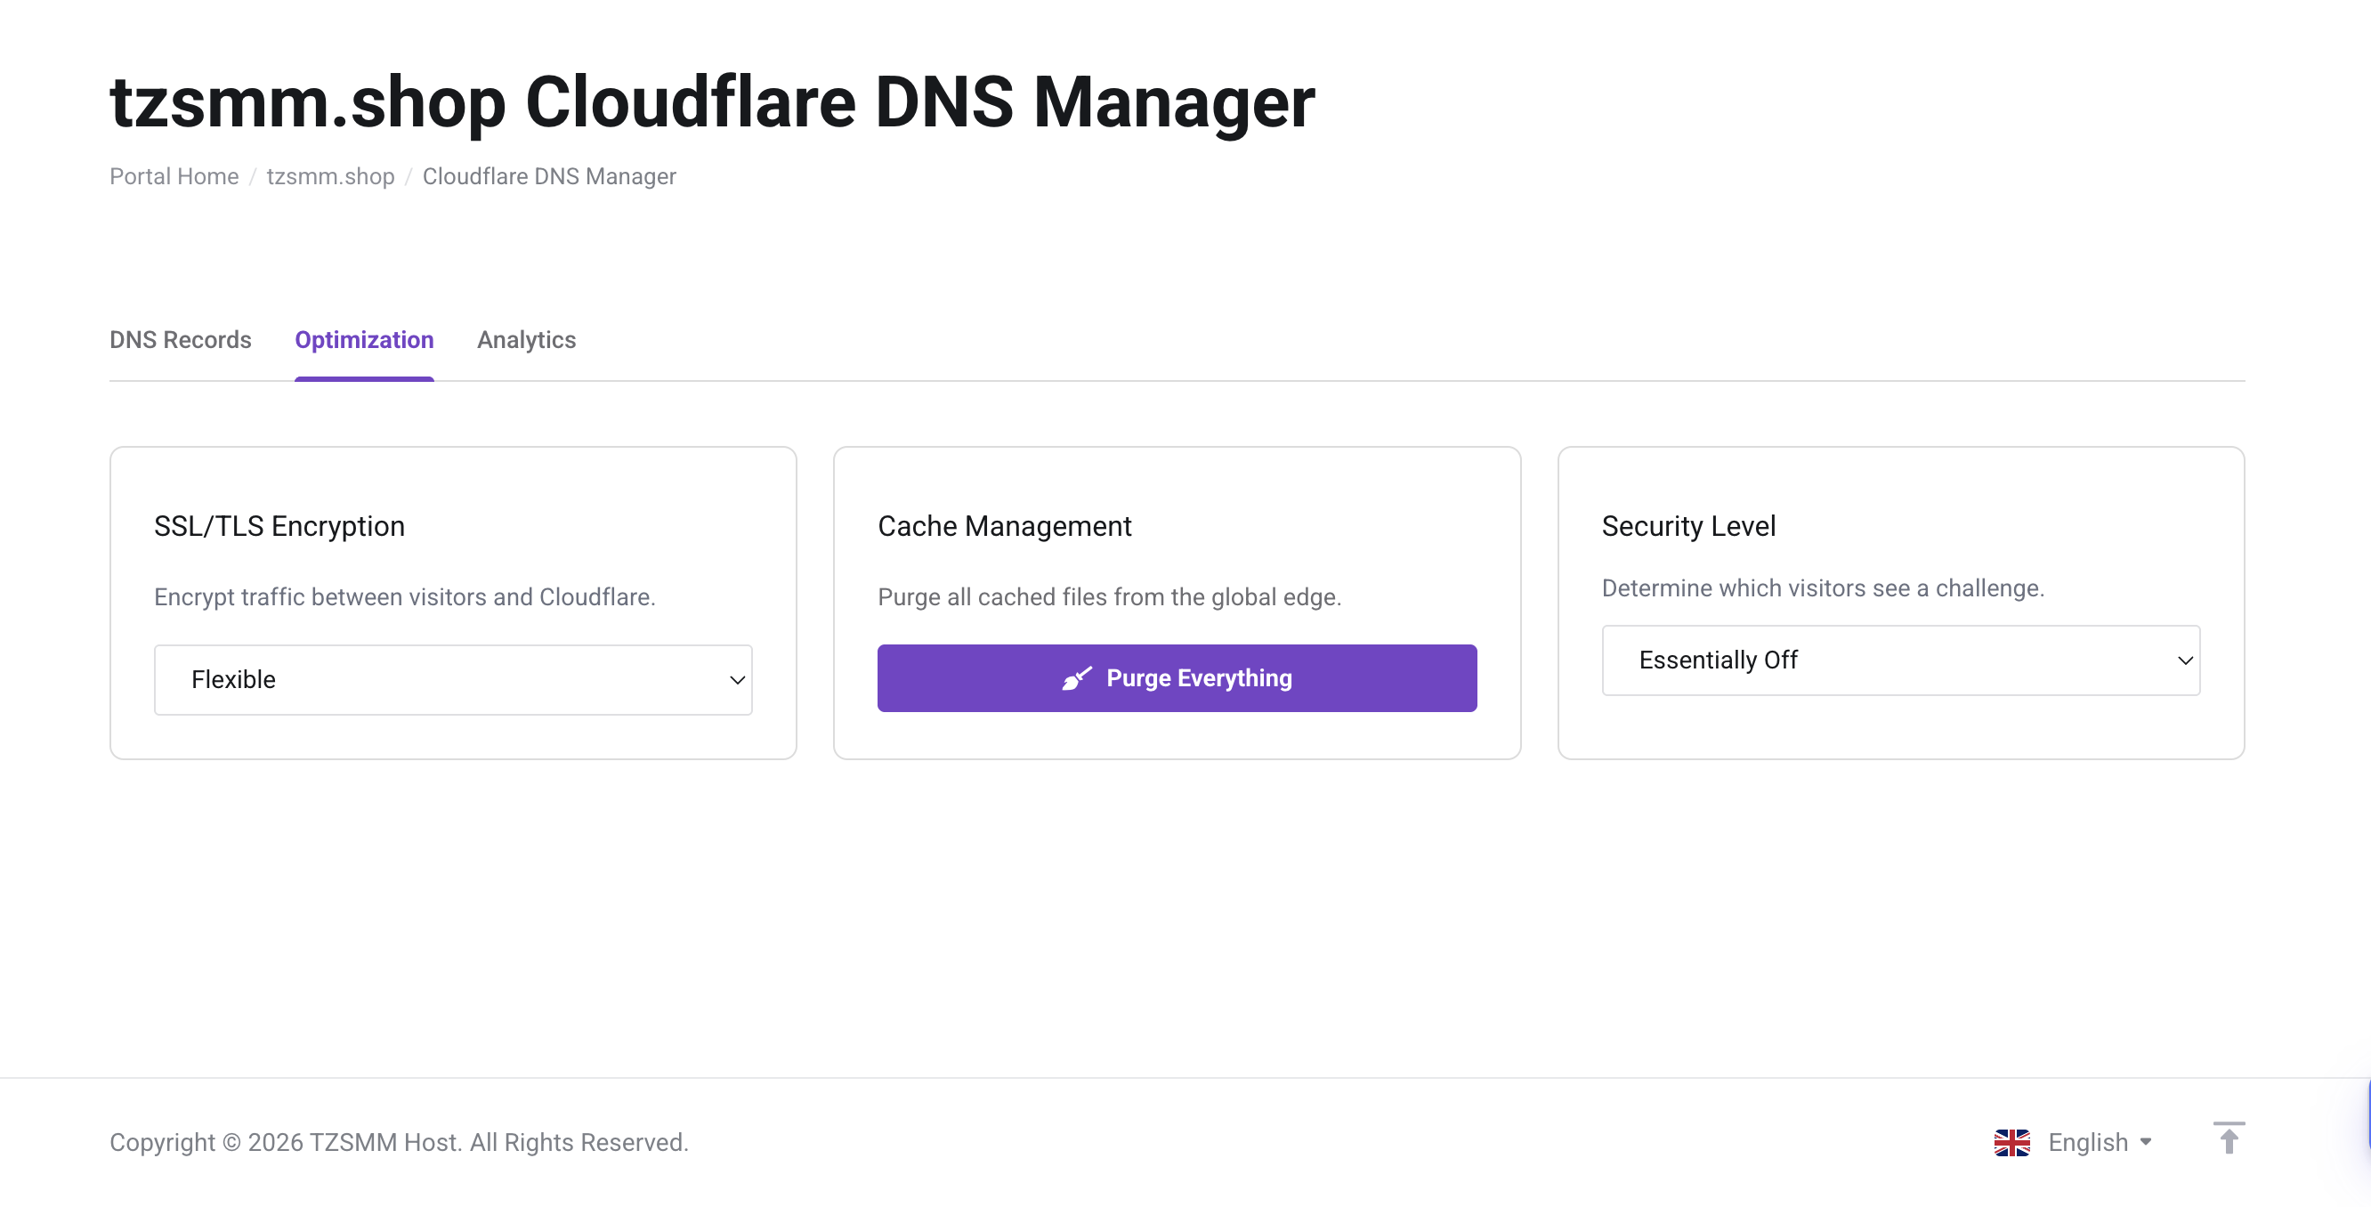Click the SSL/TLS Encryption card heading

tap(279, 526)
